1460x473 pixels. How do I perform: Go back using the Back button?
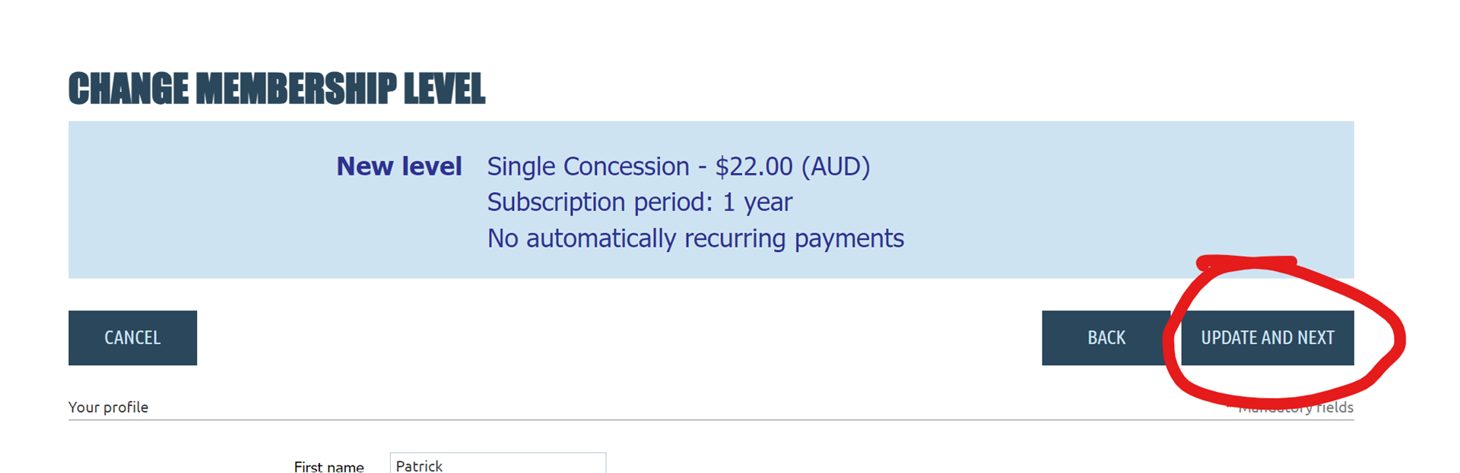point(1106,338)
